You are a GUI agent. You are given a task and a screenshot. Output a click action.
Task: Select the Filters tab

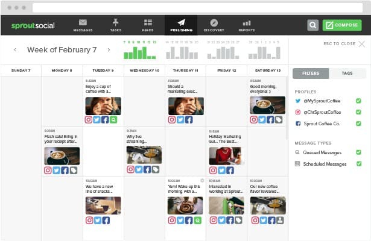(311, 73)
